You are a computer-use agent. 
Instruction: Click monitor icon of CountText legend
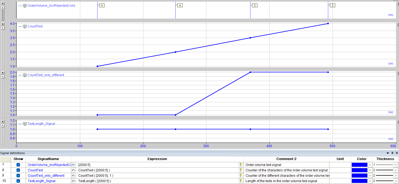coord(25,26)
